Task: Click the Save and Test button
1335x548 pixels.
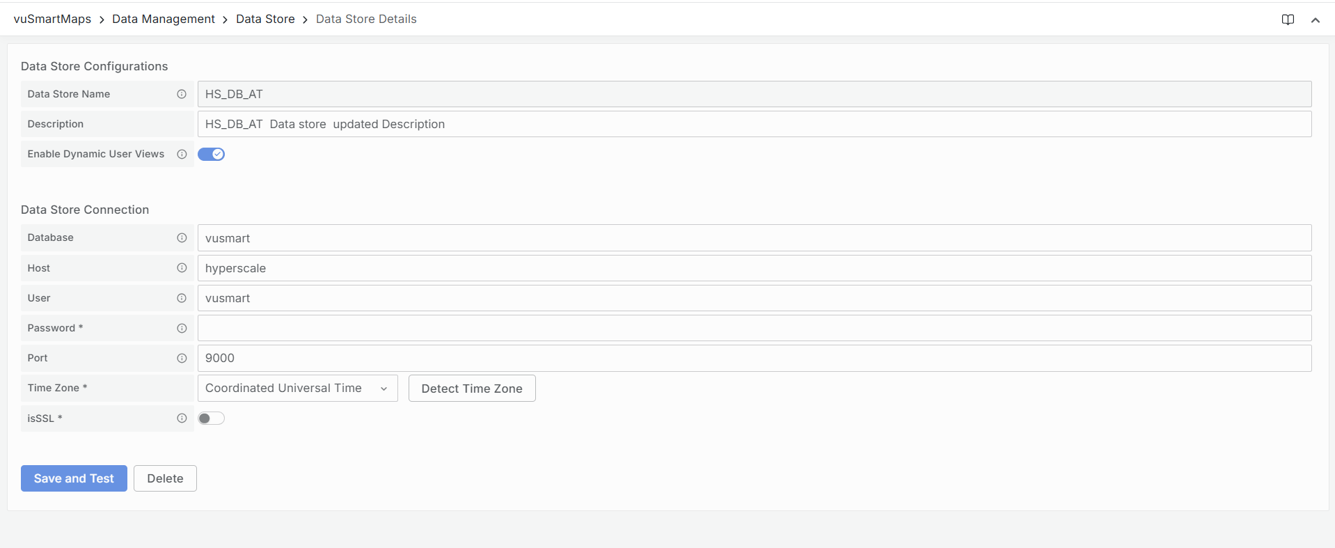Action: (74, 478)
